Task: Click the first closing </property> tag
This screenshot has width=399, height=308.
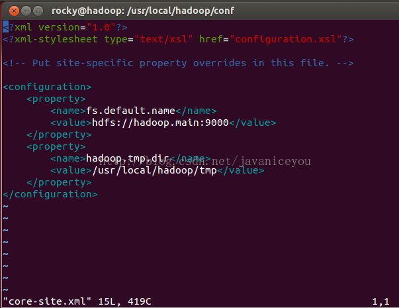Action: 59,134
